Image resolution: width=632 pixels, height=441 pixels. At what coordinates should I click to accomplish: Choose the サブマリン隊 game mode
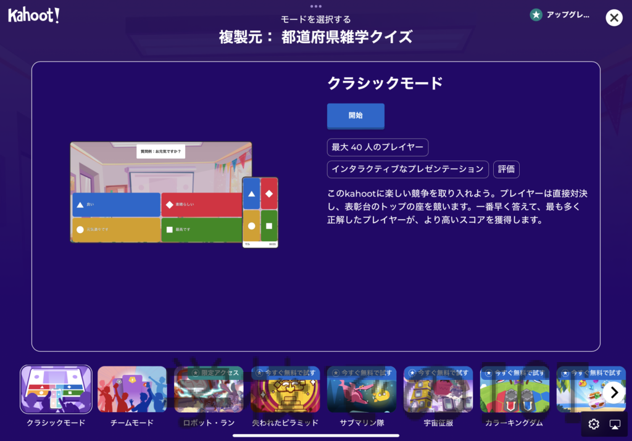click(362, 389)
